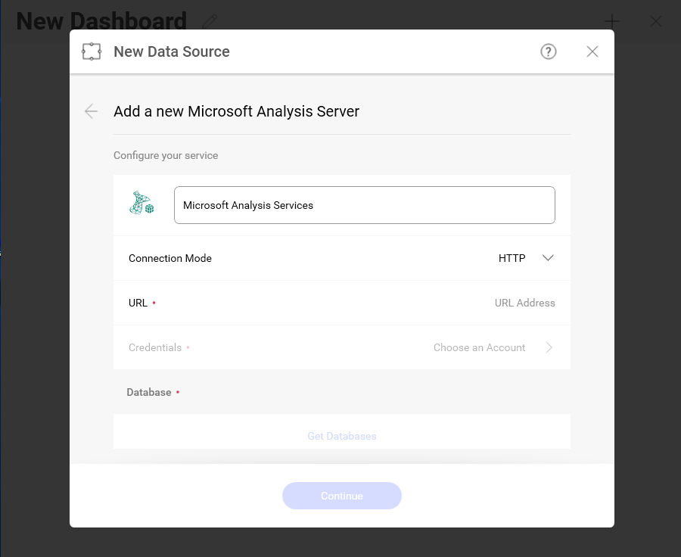Image resolution: width=681 pixels, height=557 pixels.
Task: Close the New Dashboard editor behind dialog
Action: (x=656, y=21)
